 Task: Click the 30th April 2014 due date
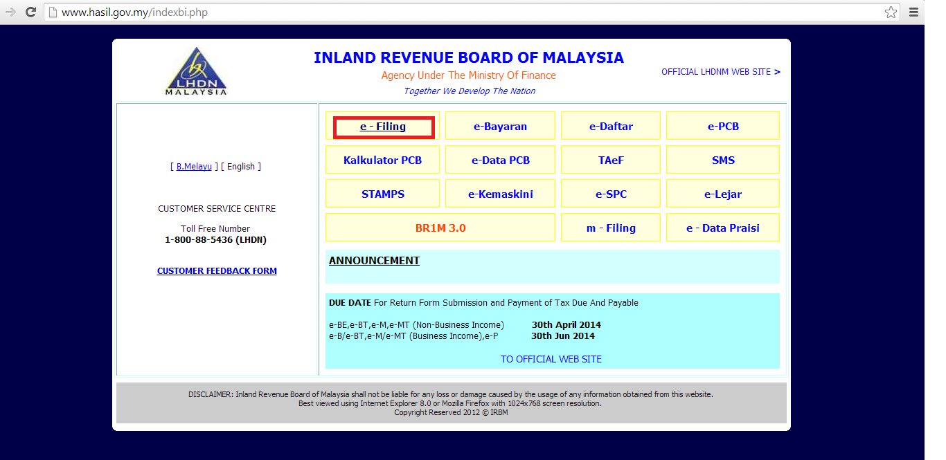(566, 325)
